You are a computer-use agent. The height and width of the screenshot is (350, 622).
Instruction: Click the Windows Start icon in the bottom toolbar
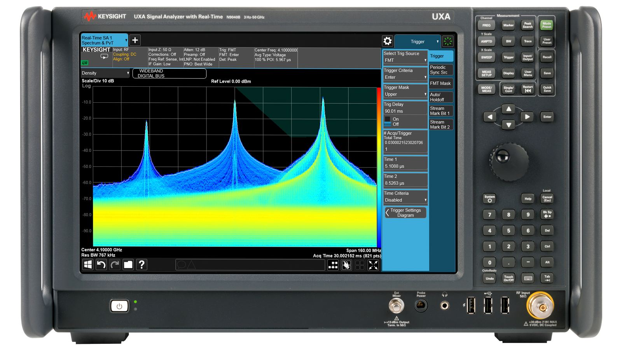87,265
